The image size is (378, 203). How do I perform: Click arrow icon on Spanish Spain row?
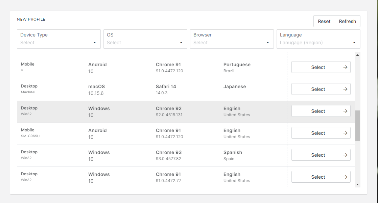coord(345,155)
